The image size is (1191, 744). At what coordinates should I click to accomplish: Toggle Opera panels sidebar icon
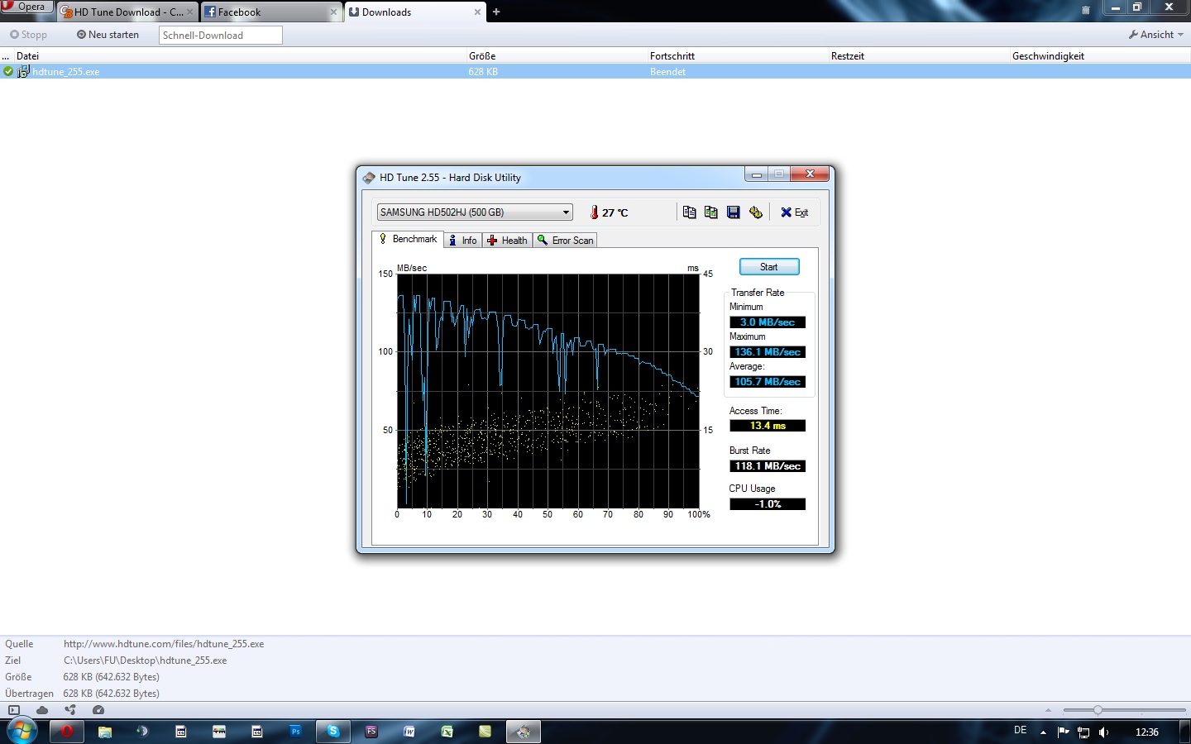coord(14,710)
